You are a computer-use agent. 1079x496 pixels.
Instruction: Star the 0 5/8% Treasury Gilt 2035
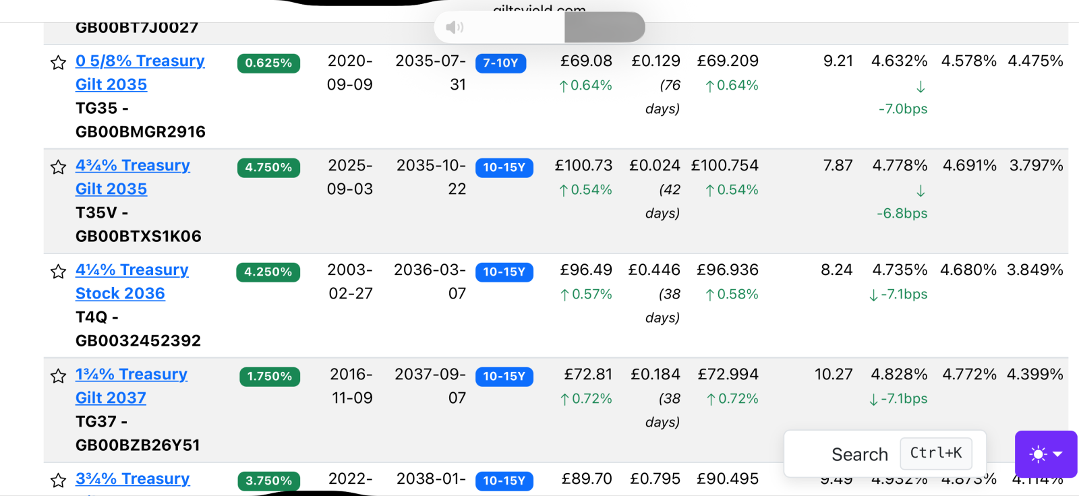tap(59, 63)
